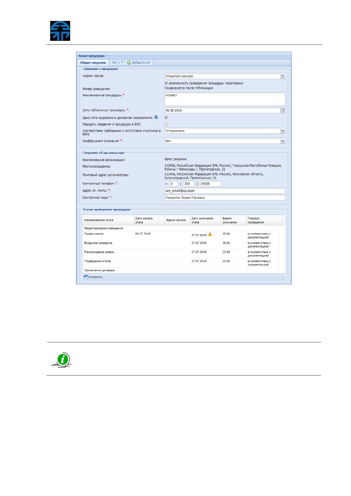Click the Наименование процедуры text area

pyautogui.click(x=225, y=99)
